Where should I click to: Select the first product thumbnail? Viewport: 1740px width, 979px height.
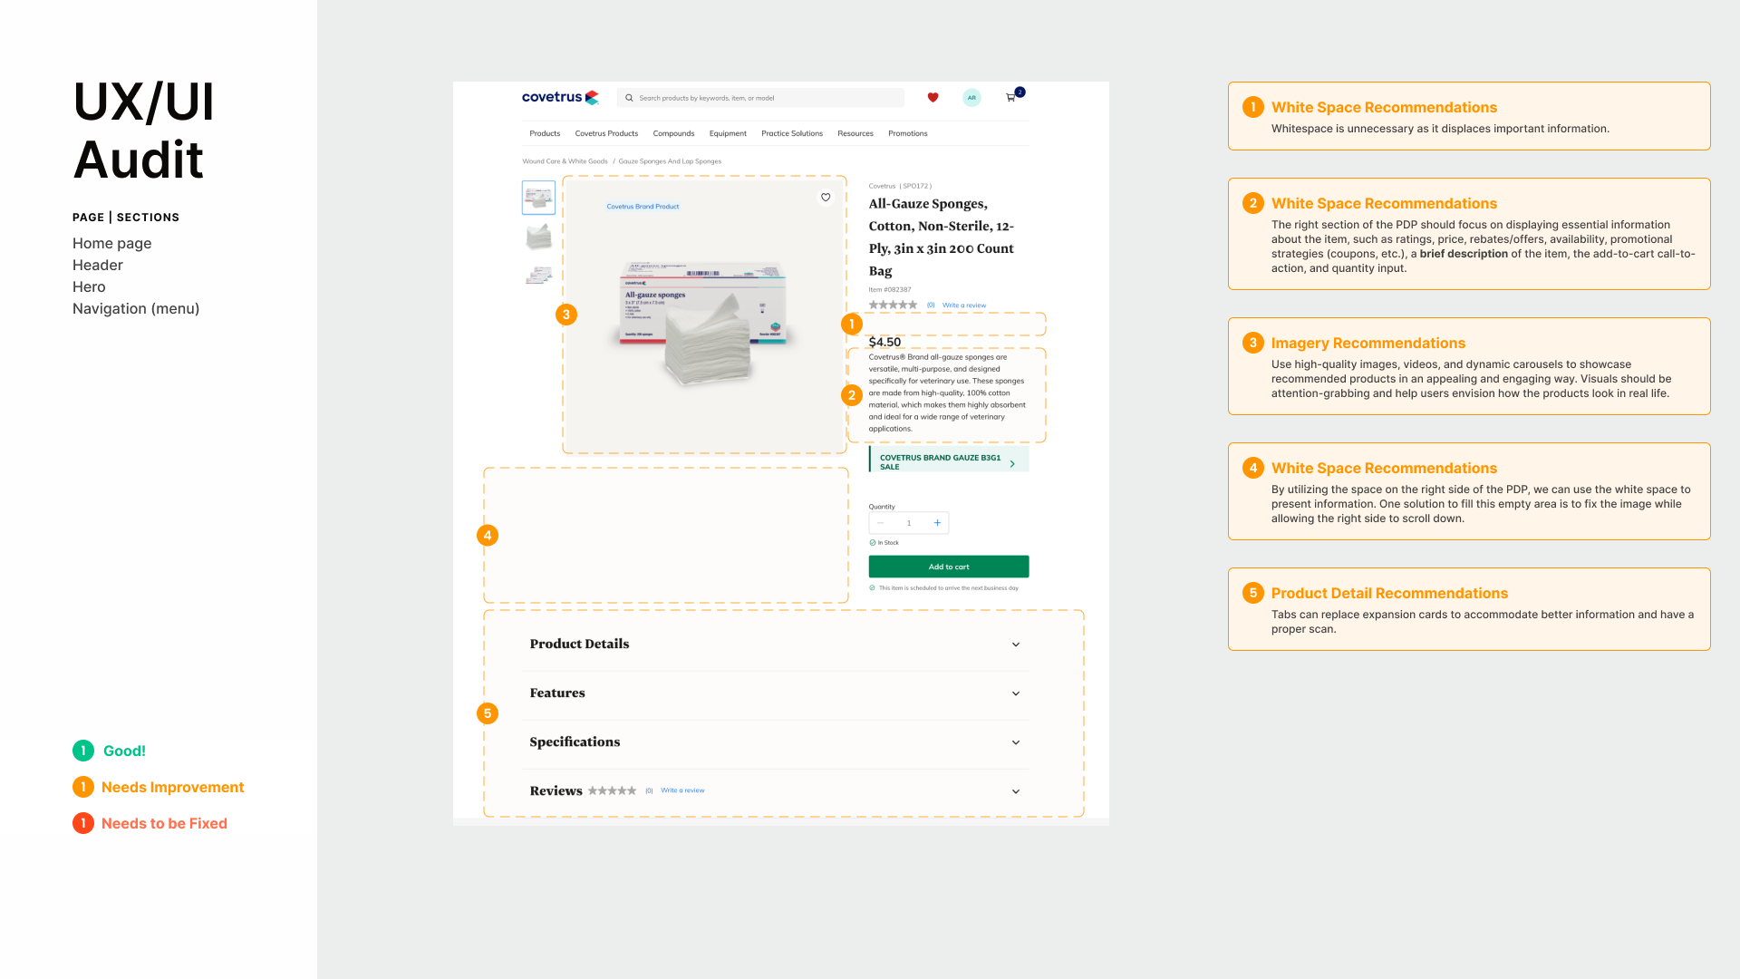pos(538,198)
